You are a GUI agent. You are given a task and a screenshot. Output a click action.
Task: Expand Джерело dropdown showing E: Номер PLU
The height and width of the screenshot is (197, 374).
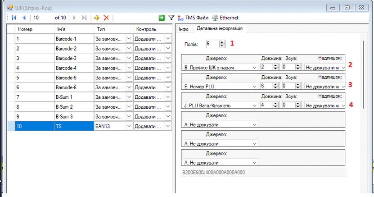(254, 86)
